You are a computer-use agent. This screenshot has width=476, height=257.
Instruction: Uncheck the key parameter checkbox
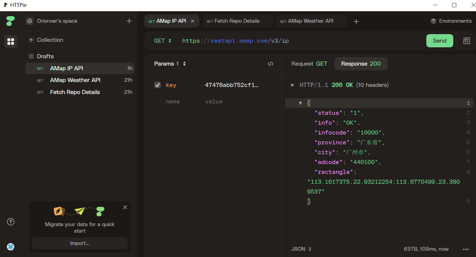pyautogui.click(x=157, y=85)
